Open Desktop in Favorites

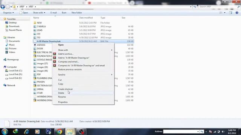(12, 22)
